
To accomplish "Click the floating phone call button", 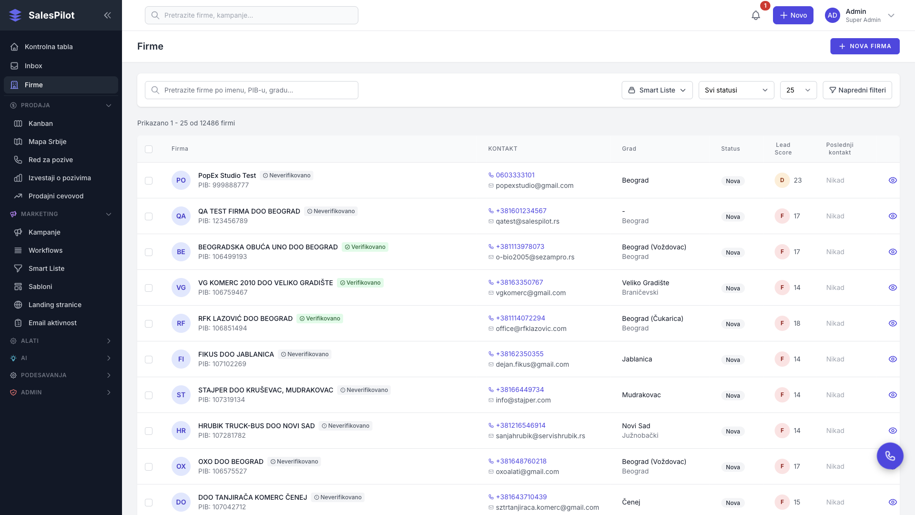I will 890,456.
